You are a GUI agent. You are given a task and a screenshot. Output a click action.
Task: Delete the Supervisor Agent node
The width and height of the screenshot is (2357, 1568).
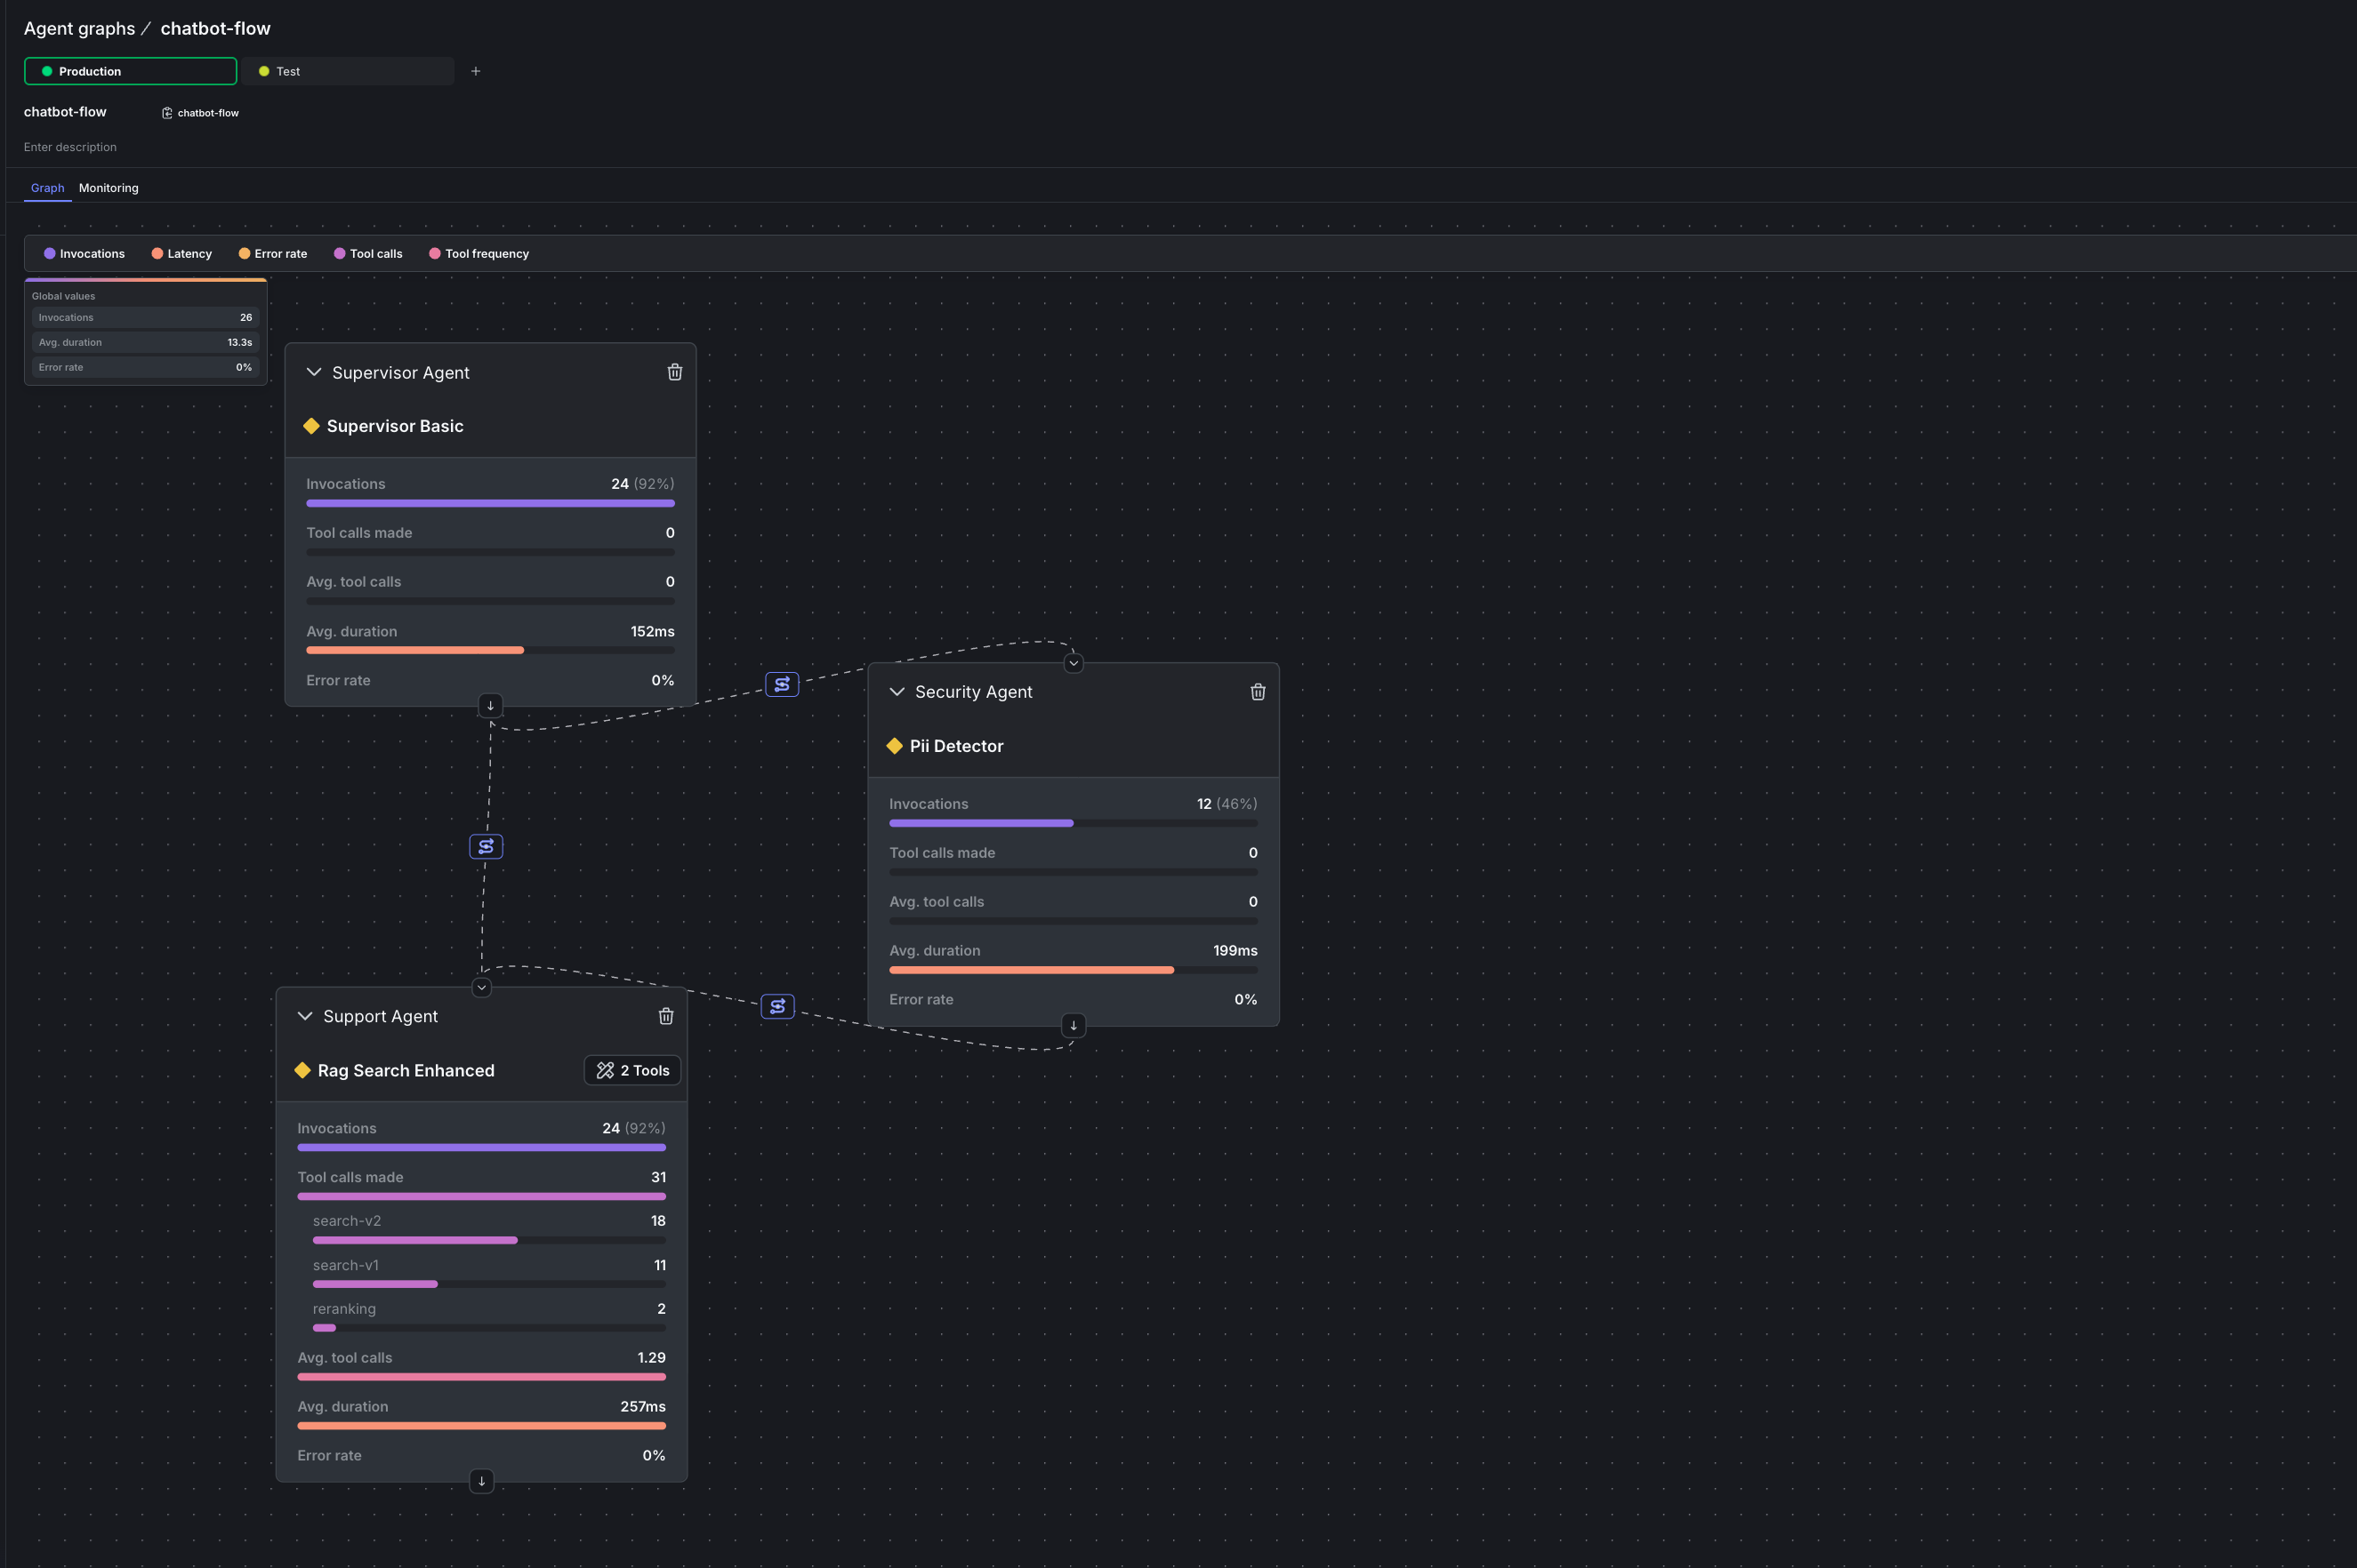(674, 371)
